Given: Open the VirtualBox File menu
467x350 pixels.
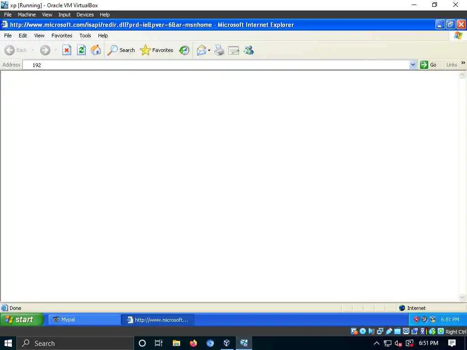Looking at the screenshot, I should (8, 15).
